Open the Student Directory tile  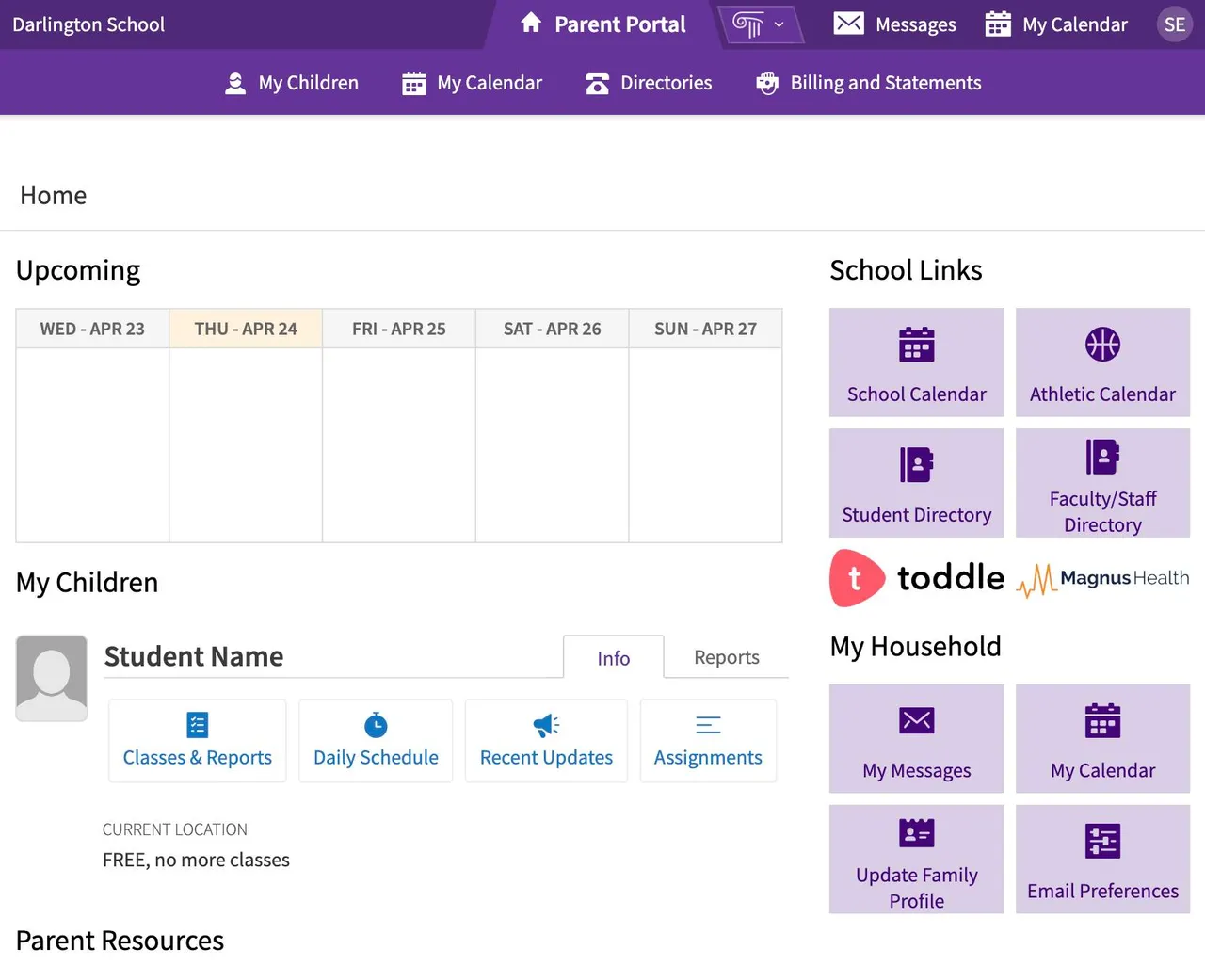(917, 483)
